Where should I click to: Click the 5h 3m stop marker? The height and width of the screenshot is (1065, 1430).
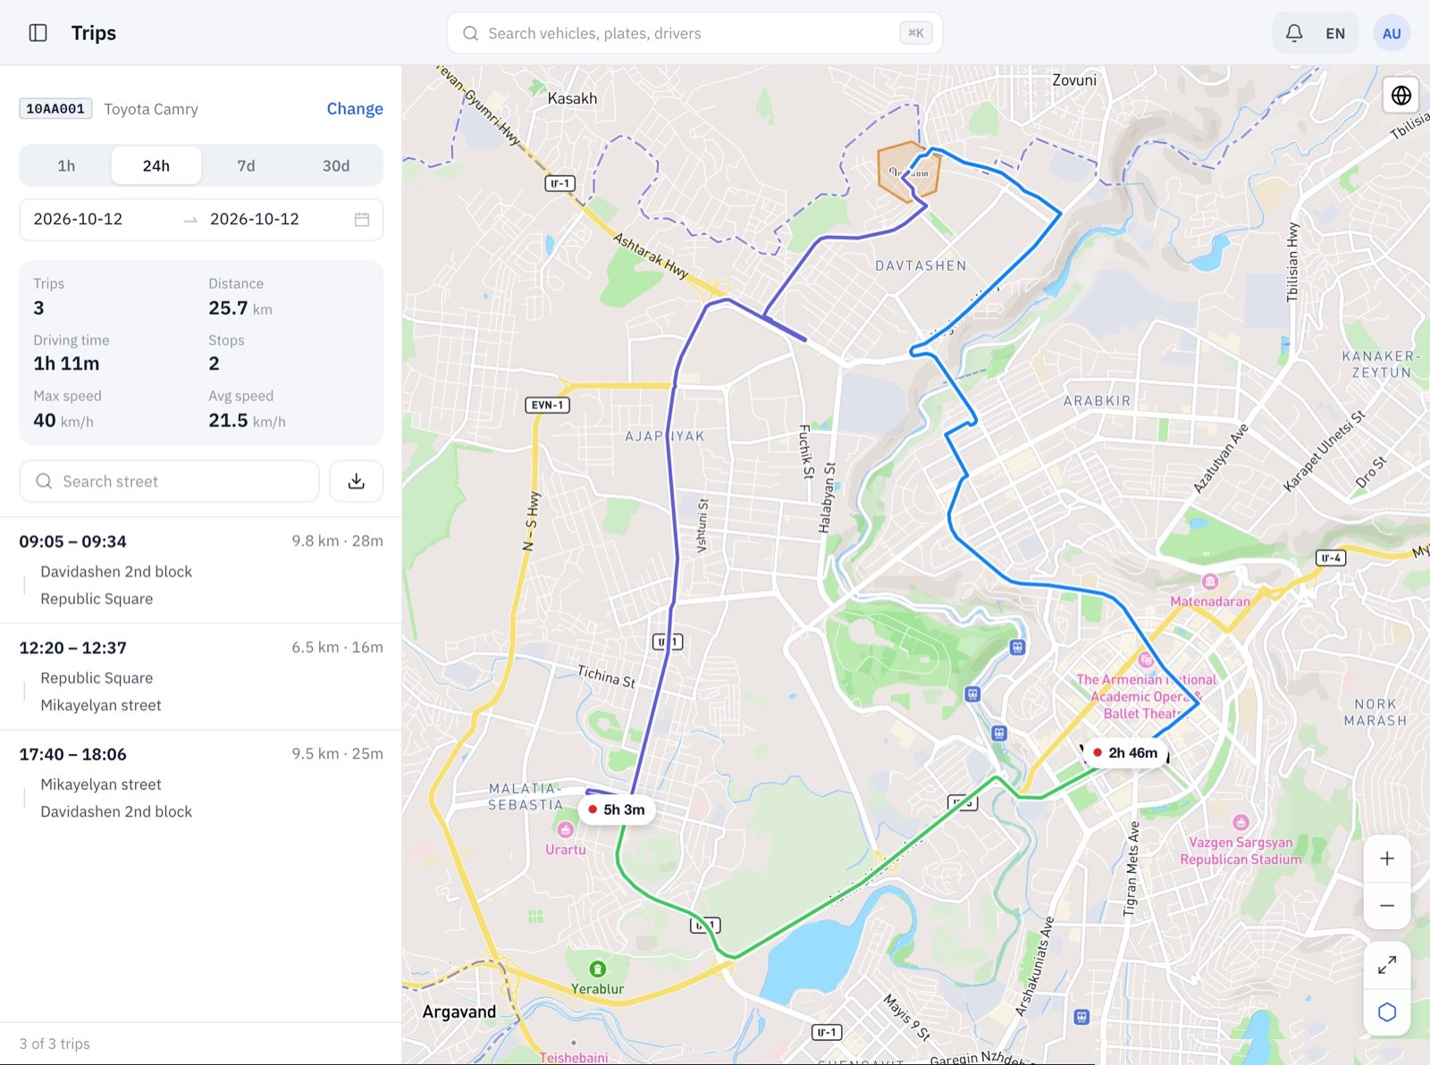click(617, 809)
